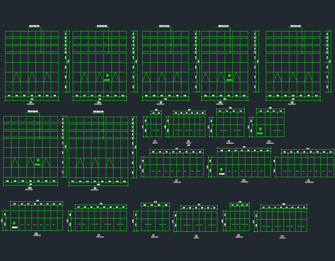Viewport: 335px width, 261px height.
Task: Select the overall width dimension above elevation LC6
Action: pyautogui.click(x=100, y=204)
